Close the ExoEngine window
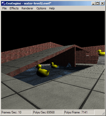 102,3
